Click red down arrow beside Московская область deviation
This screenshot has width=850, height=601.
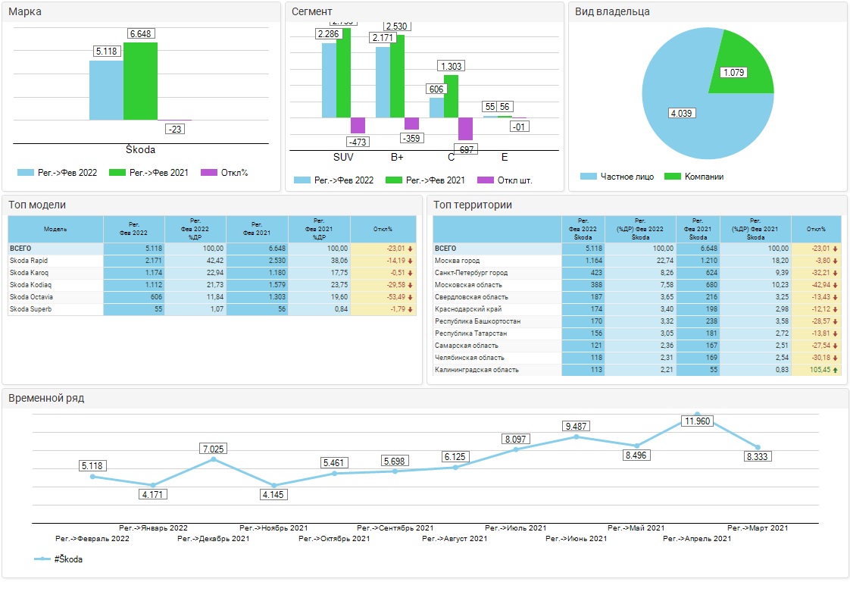[836, 285]
